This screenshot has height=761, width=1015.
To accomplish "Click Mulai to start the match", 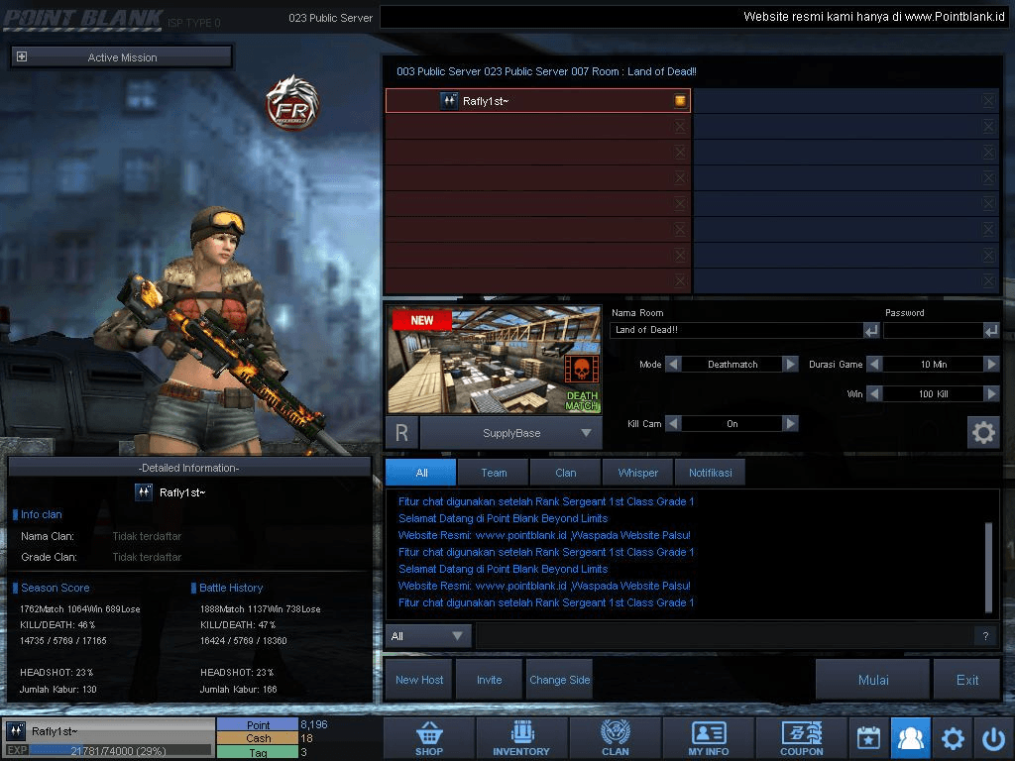I will pyautogui.click(x=873, y=680).
